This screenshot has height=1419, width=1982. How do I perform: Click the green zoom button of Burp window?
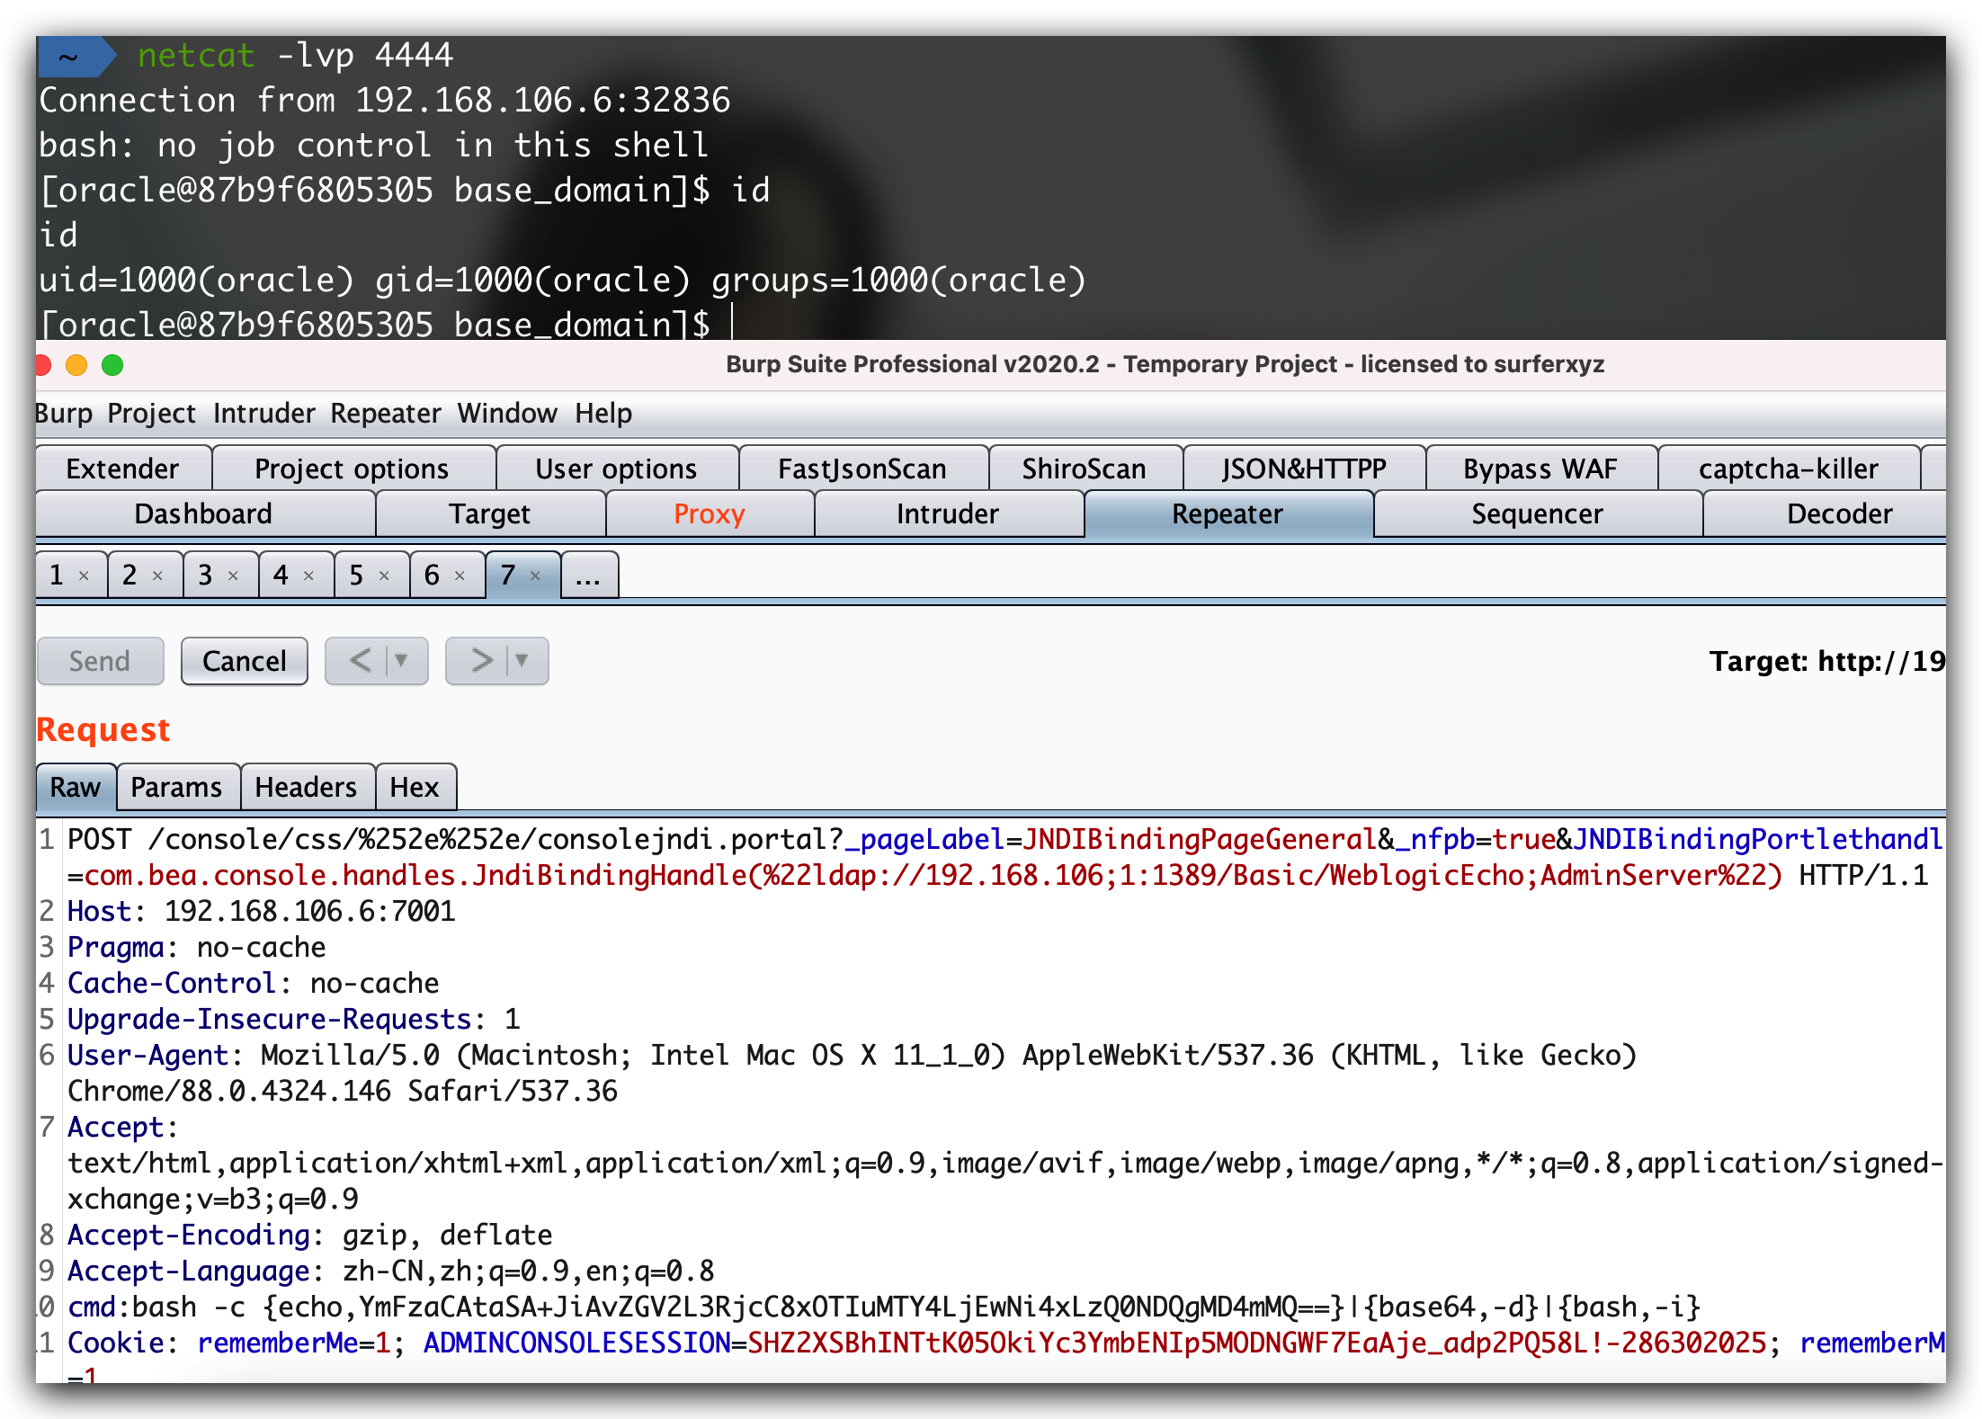pyautogui.click(x=112, y=365)
